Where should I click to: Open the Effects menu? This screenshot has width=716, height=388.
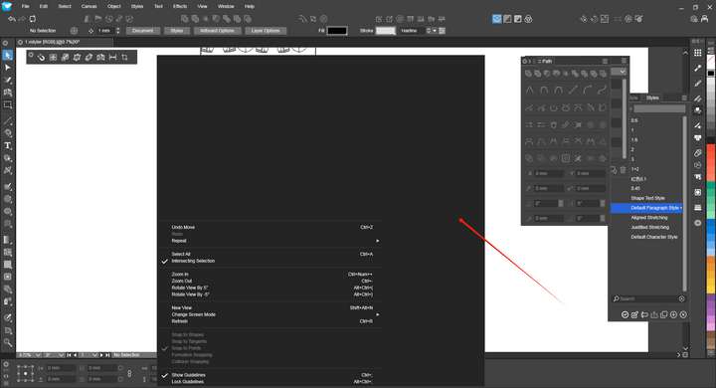pos(180,6)
